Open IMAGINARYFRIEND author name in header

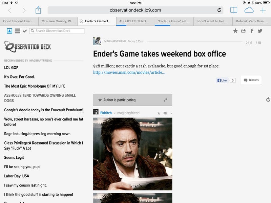(x=115, y=41)
